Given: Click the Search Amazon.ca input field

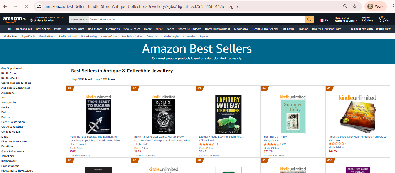Looking at the screenshot, I should [x=197, y=19].
